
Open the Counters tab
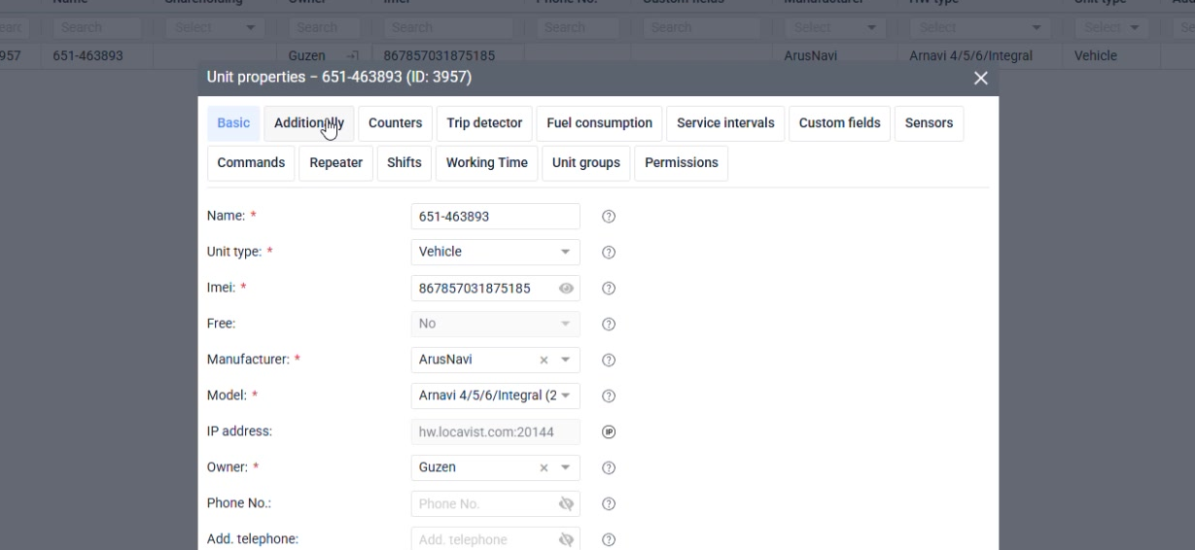tap(396, 123)
